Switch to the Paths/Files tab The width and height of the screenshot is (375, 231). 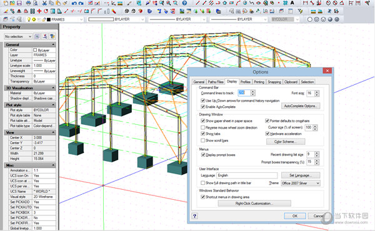[216, 82]
